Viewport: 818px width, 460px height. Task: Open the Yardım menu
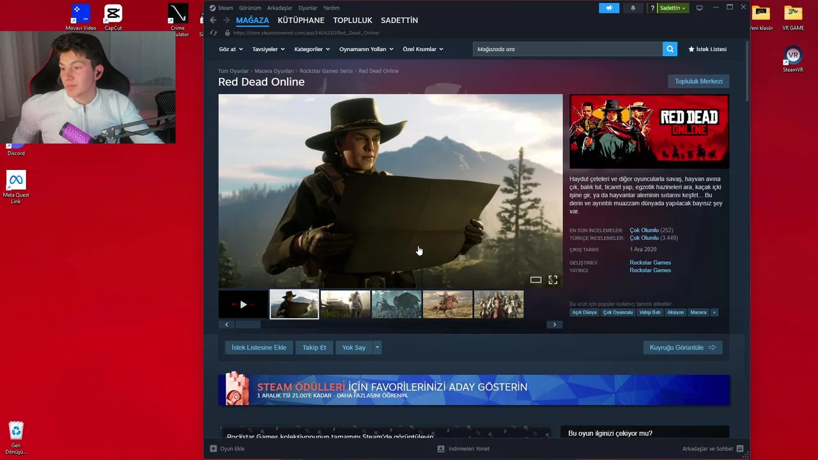click(x=332, y=8)
